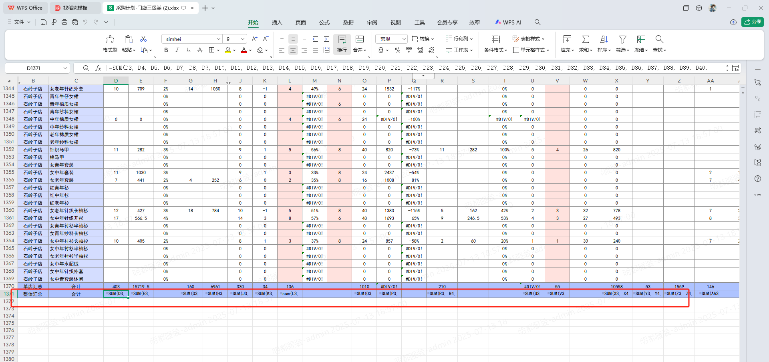Toggle underline formatting
The height and width of the screenshot is (362, 769).
pyautogui.click(x=188, y=50)
